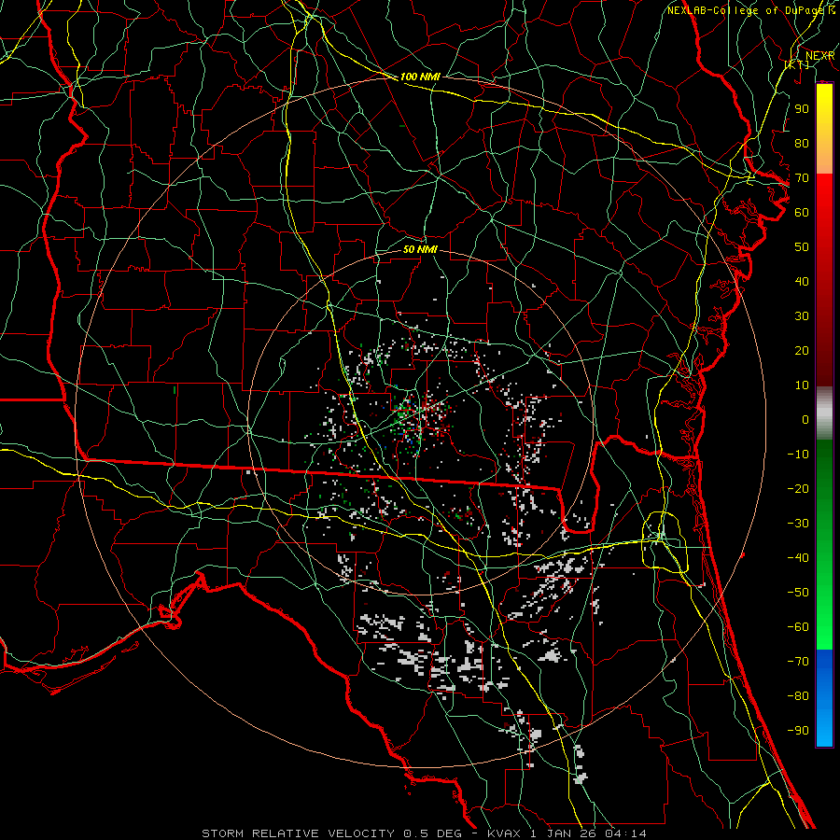Click the positive 80 scale label
This screenshot has width=840, height=840.
802,144
